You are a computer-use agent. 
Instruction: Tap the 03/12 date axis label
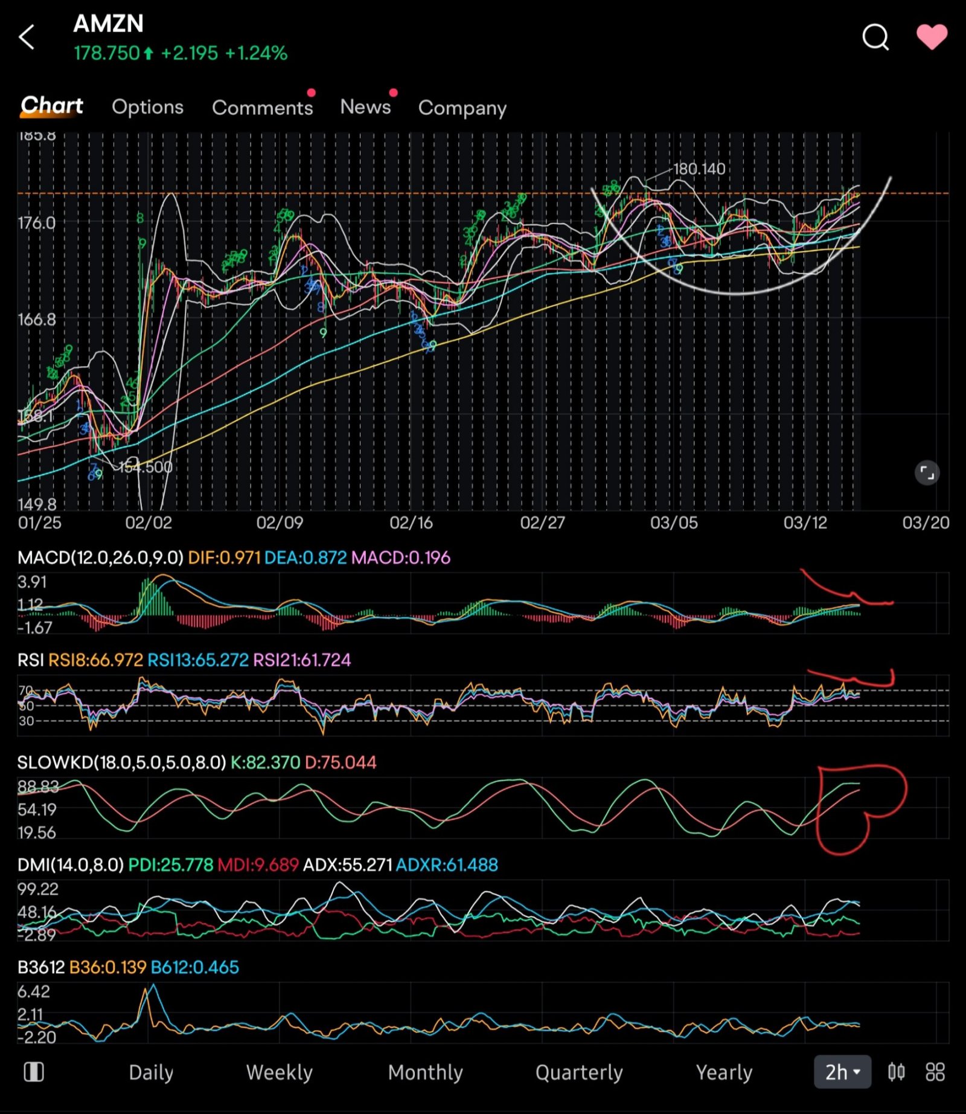(805, 523)
